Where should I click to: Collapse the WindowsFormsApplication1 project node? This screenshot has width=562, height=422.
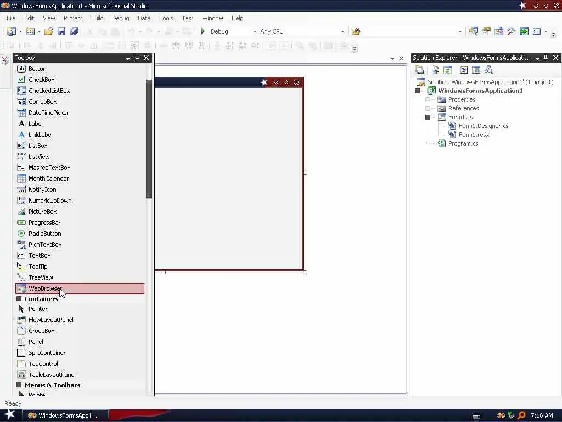417,91
